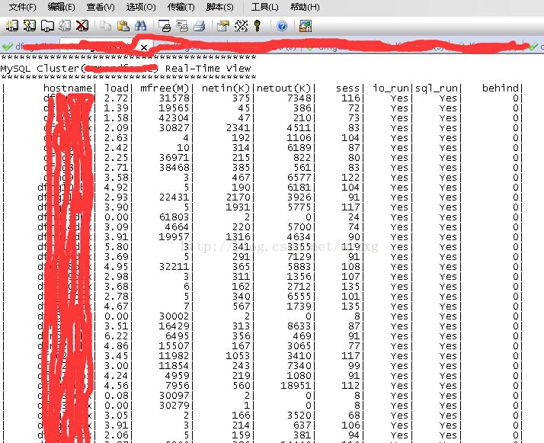
Task: Open Global Options tools icon
Action: click(x=241, y=26)
